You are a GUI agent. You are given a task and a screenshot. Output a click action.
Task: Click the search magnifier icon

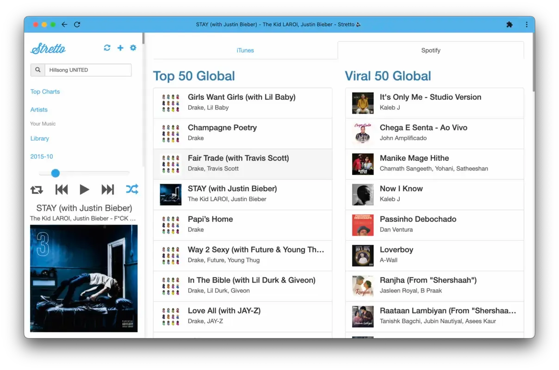coord(37,70)
